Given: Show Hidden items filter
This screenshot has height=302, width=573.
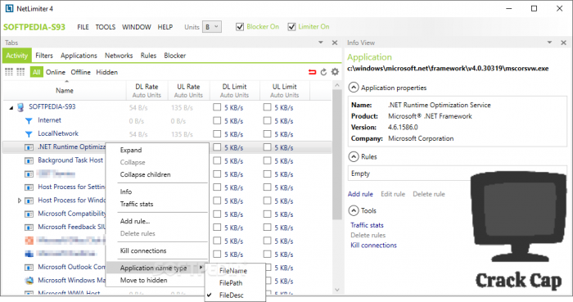Looking at the screenshot, I should tap(106, 72).
